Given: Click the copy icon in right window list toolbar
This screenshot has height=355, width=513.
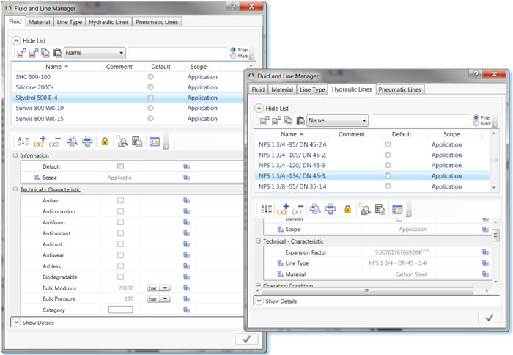Looking at the screenshot, I should click(x=288, y=120).
